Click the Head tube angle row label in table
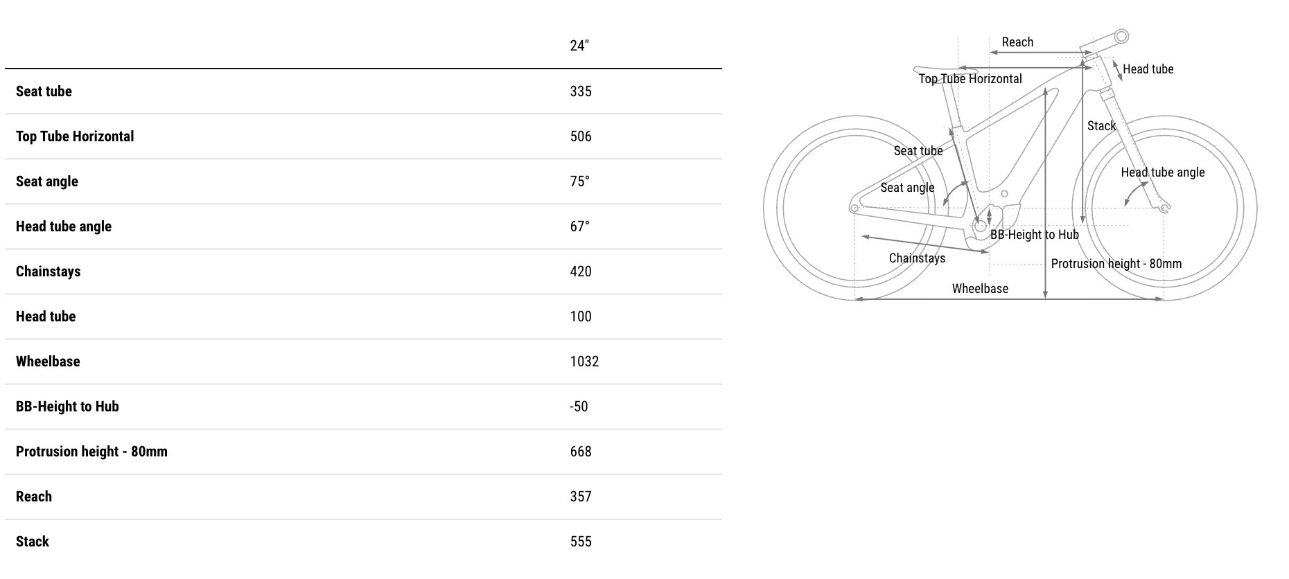1289x579 pixels. point(64,226)
